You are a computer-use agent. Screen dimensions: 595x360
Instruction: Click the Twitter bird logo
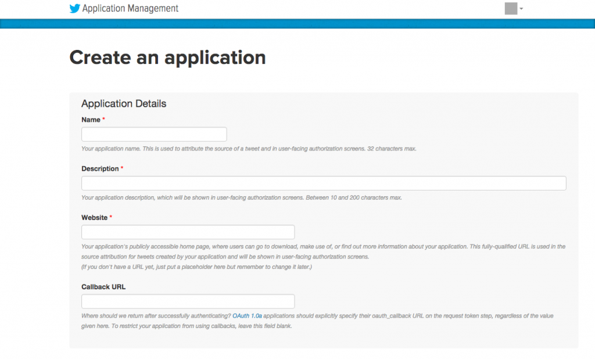click(75, 8)
